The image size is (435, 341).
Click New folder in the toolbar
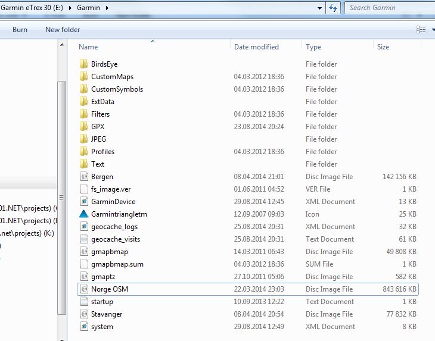(x=63, y=30)
